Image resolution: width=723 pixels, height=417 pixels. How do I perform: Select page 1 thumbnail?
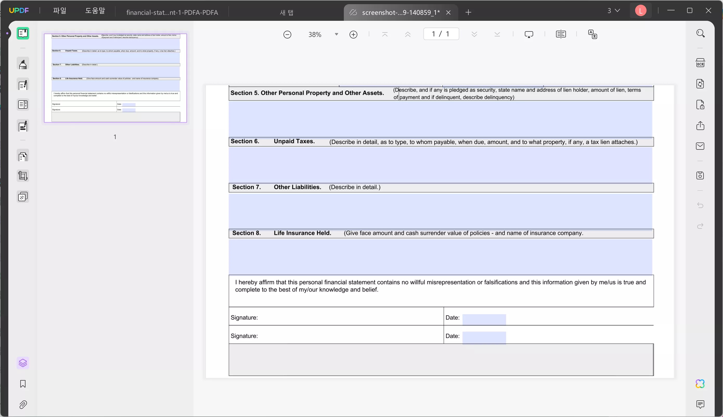point(115,78)
